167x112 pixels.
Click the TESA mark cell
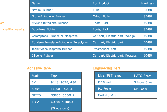pyautogui.click(x=35, y=102)
